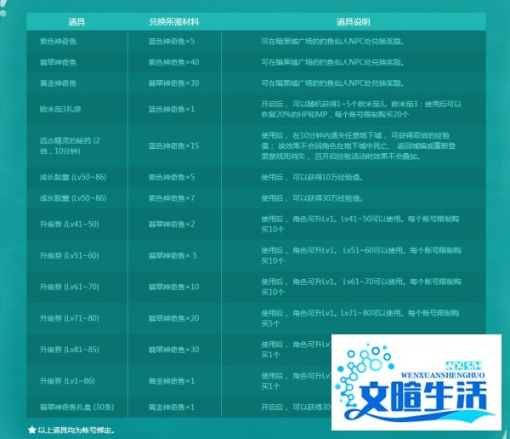Click the 道具 column header
Viewport: 510px width, 439px height.
[x=76, y=22]
